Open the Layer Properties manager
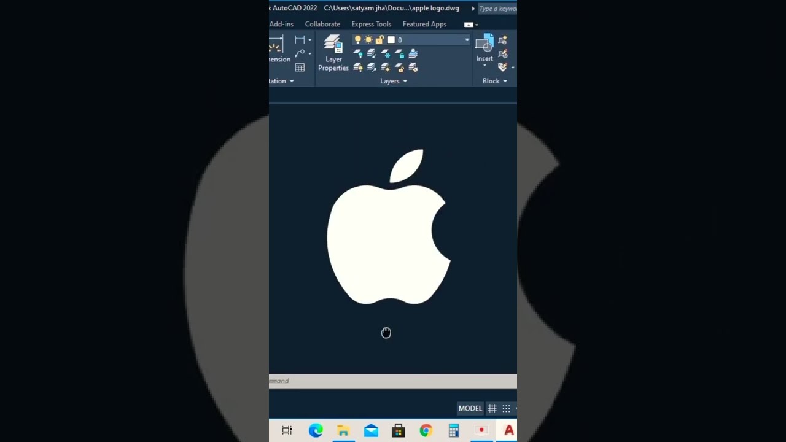786x442 pixels. pyautogui.click(x=333, y=53)
